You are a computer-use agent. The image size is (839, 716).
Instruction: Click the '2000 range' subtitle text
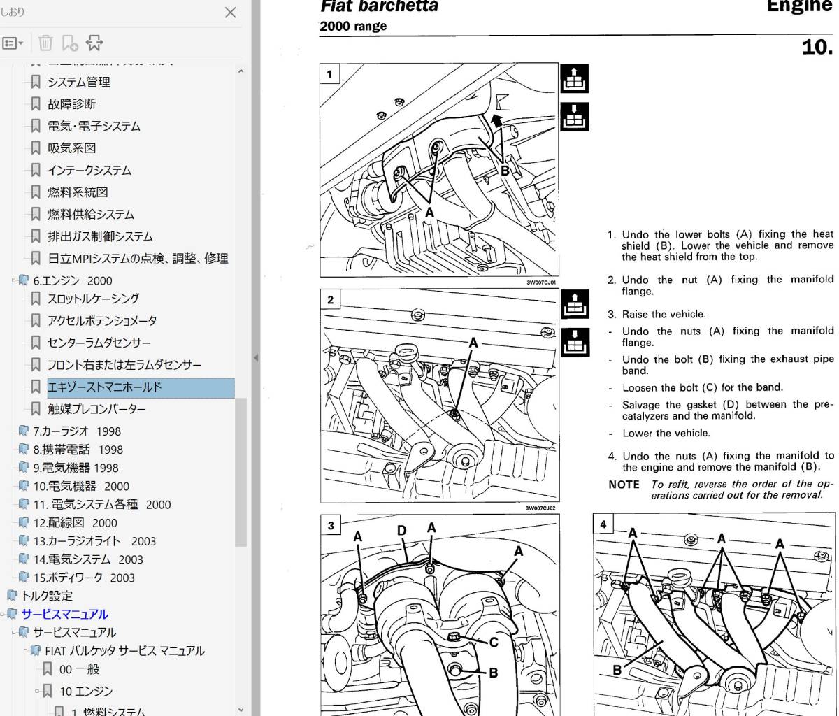(353, 27)
